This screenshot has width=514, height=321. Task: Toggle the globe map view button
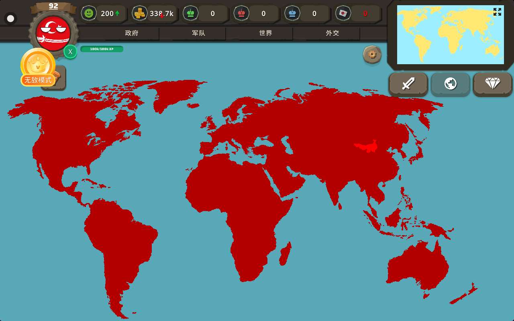click(450, 84)
